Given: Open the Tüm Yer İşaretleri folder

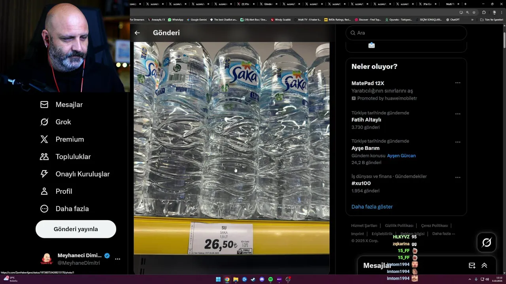Looking at the screenshot, I should coord(492,20).
